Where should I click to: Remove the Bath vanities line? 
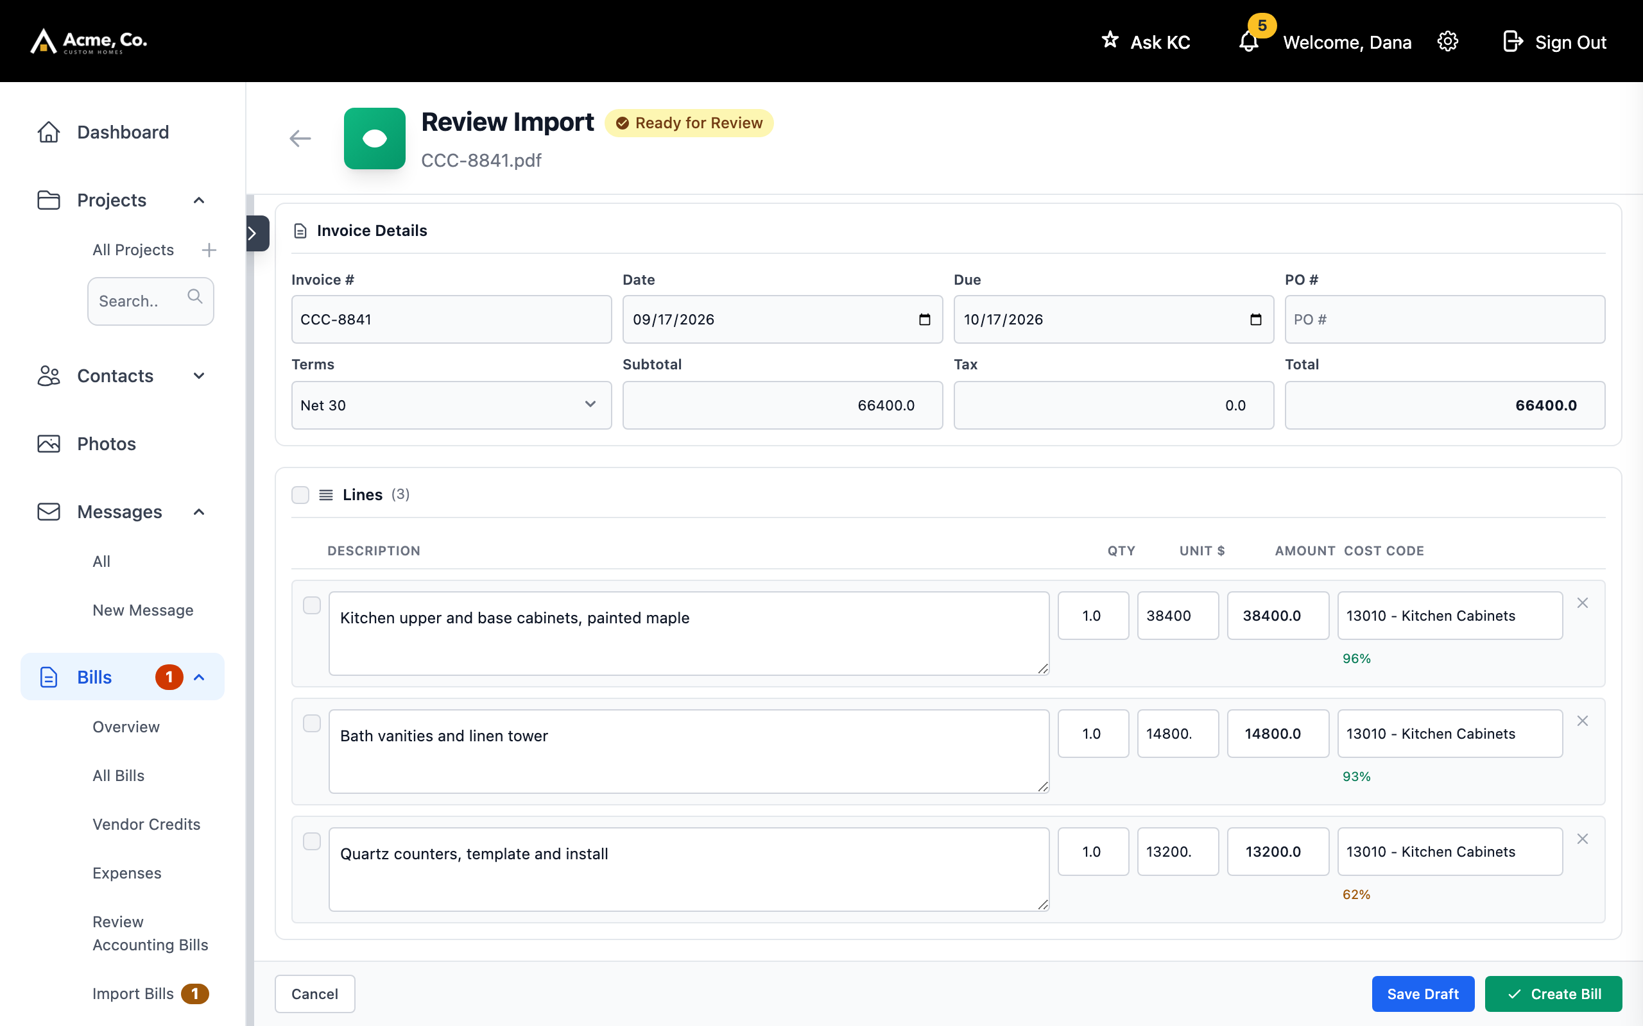tap(1583, 721)
